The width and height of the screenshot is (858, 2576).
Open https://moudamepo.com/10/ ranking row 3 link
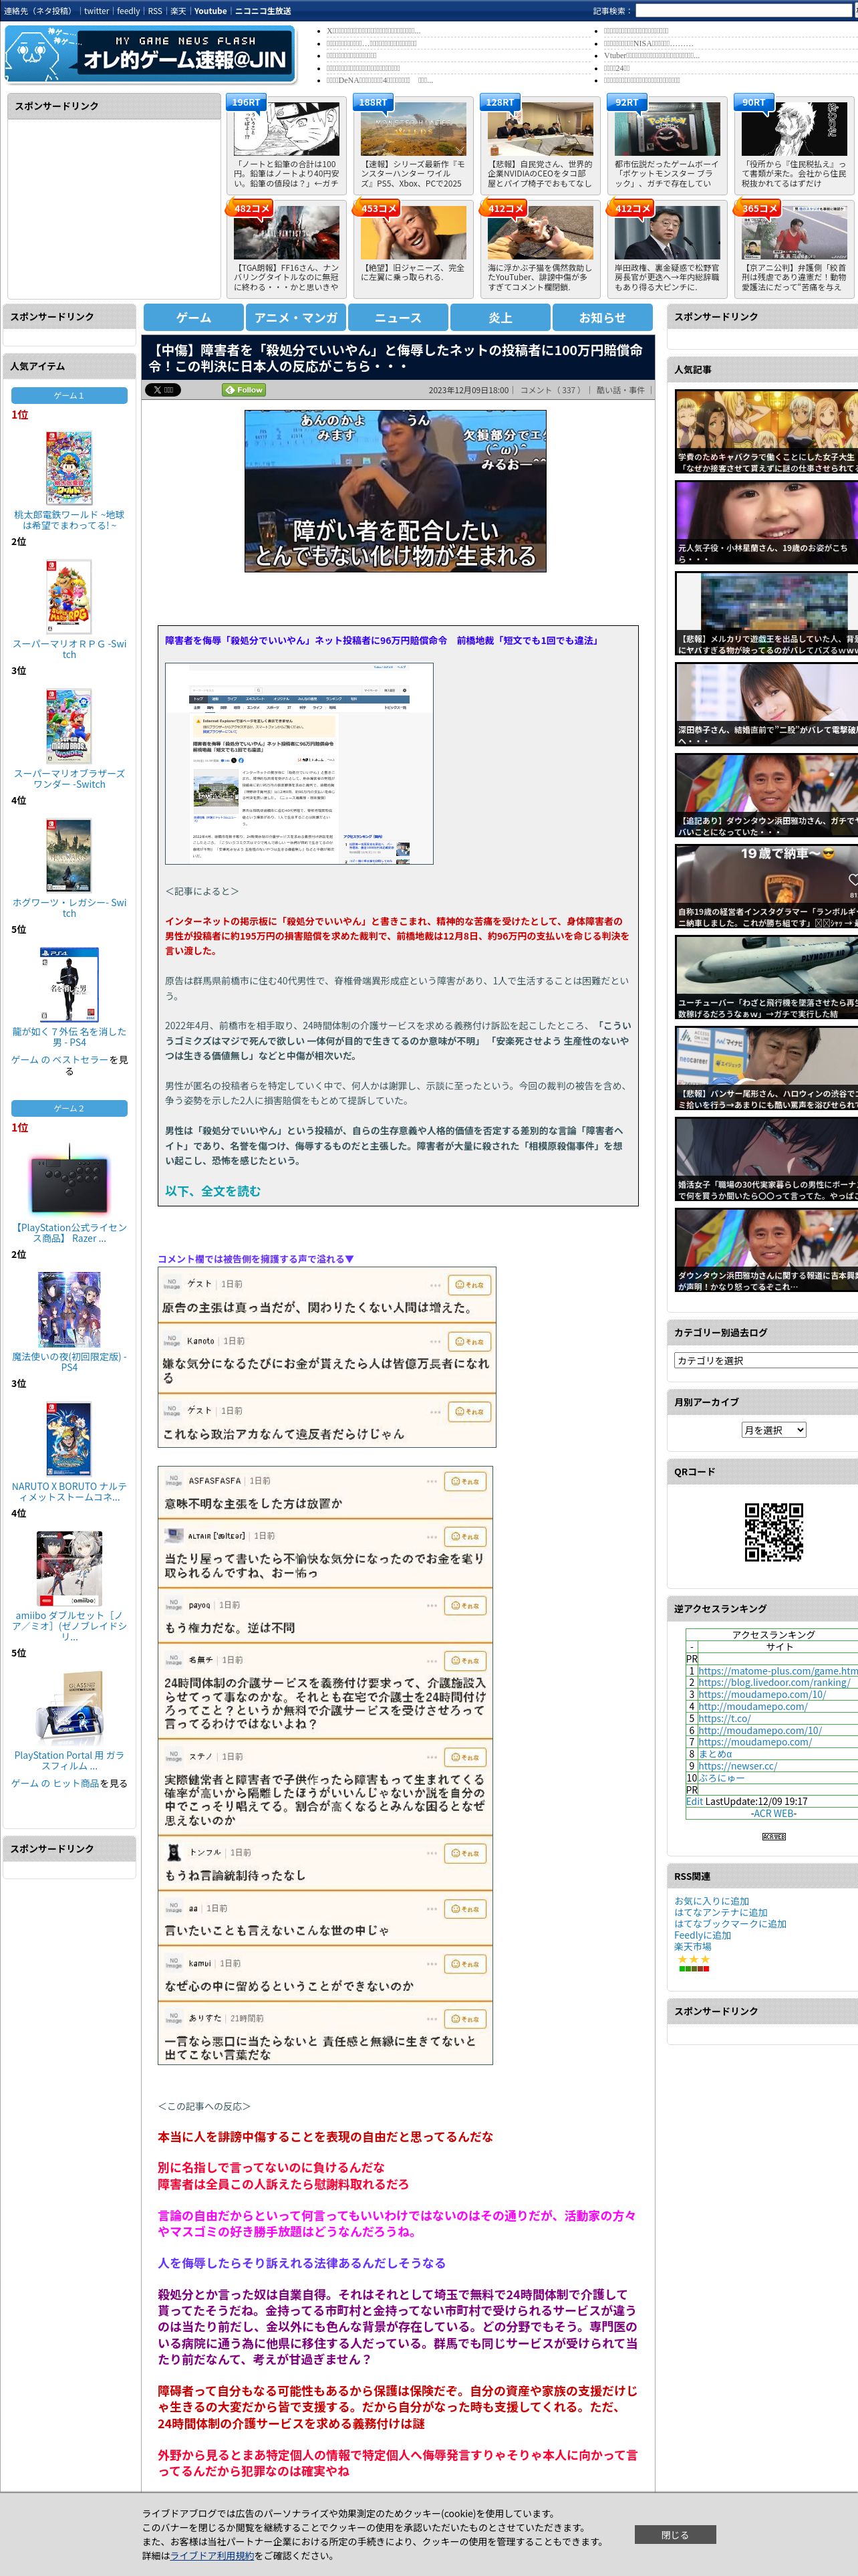tap(761, 1694)
